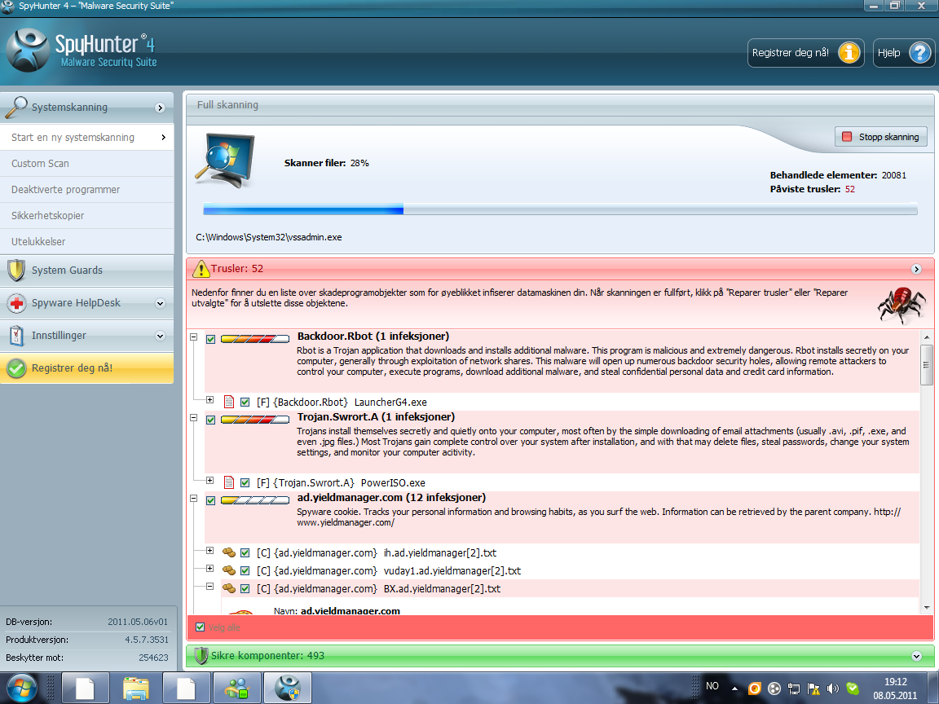Click the Stopp skanning button

[881, 137]
